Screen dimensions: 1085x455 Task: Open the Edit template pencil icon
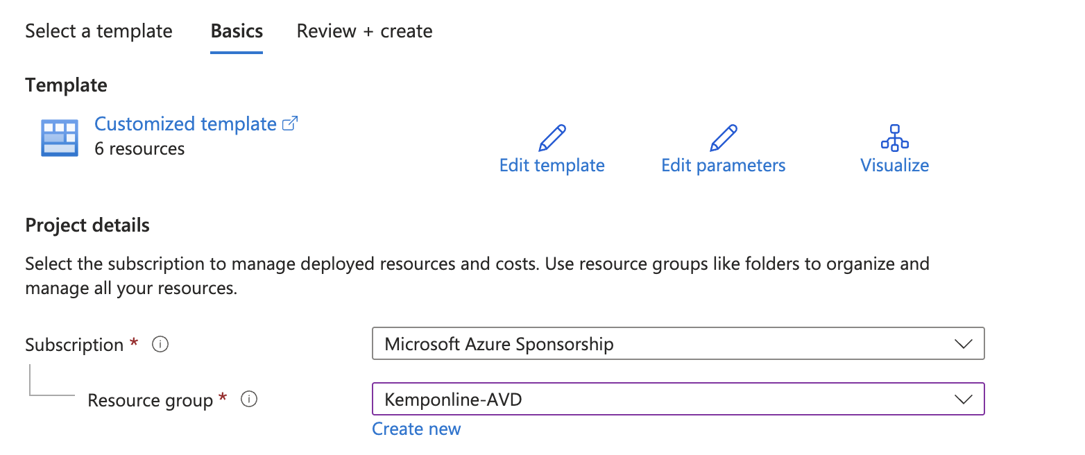point(552,136)
